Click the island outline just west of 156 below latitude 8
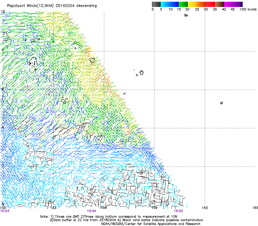 (92, 60)
